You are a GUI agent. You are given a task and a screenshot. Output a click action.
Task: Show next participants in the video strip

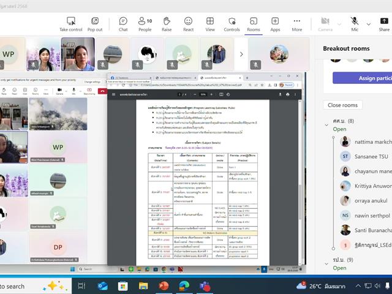[x=241, y=54]
